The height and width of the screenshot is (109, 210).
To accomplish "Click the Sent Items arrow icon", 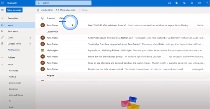I will pyautogui.click(x=2, y=31).
